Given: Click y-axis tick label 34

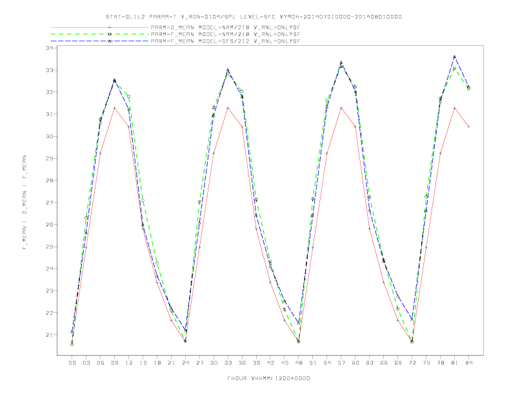Looking at the screenshot, I should [x=50, y=48].
